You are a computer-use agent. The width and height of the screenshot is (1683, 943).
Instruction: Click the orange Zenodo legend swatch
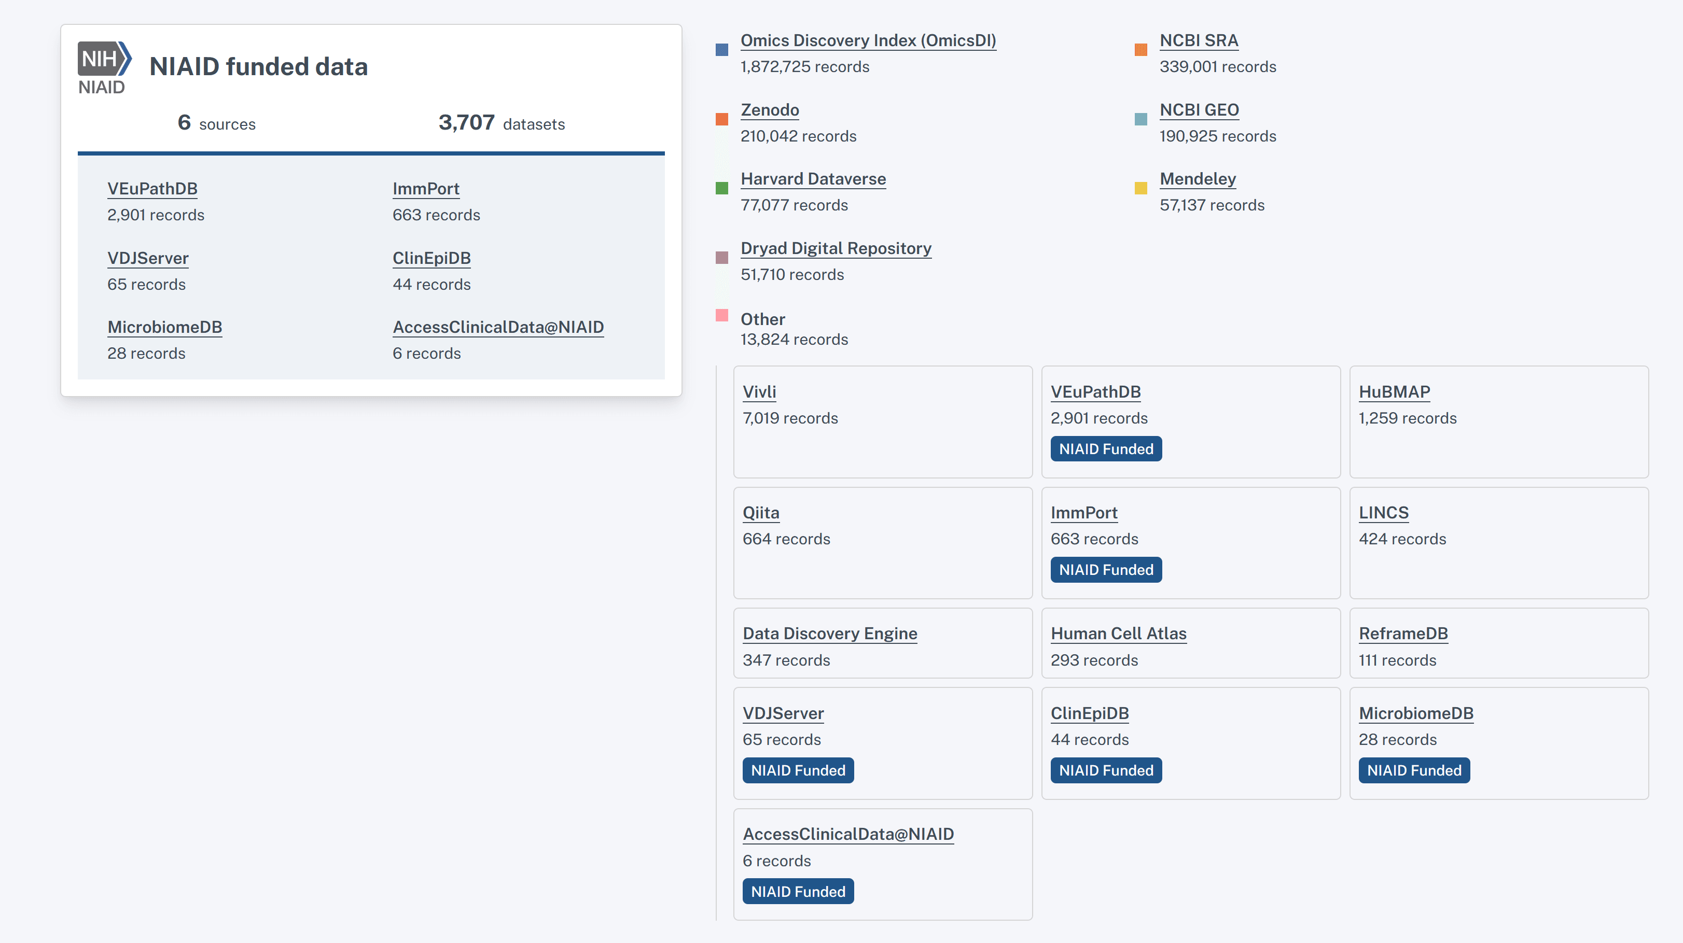point(722,119)
